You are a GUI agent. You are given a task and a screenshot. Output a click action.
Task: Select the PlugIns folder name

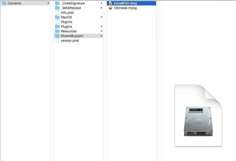point(66,27)
